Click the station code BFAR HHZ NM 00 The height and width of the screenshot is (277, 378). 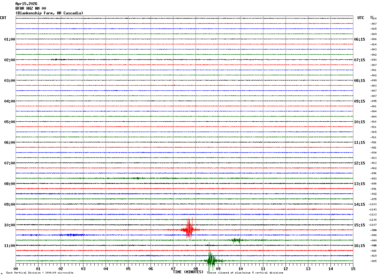pyautogui.click(x=31, y=8)
